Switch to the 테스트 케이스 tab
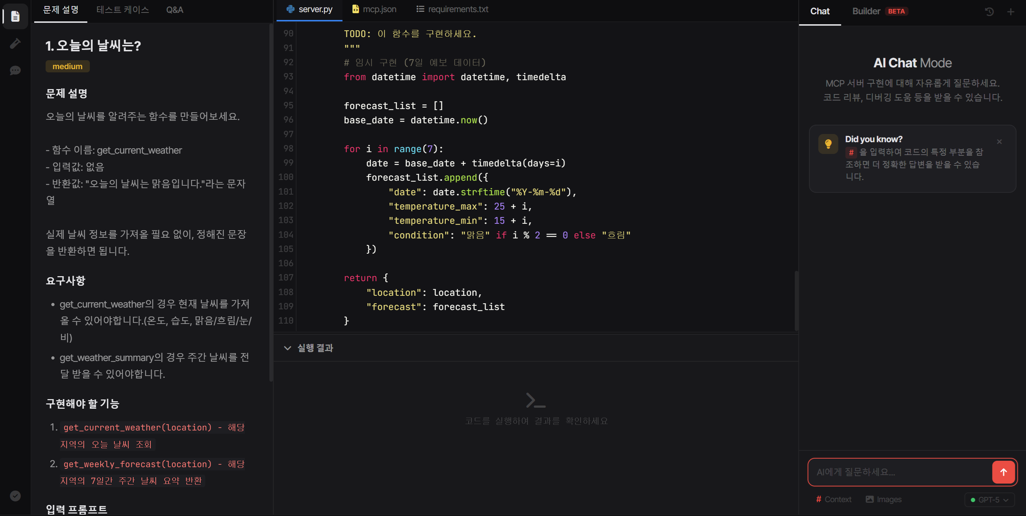 coord(123,10)
